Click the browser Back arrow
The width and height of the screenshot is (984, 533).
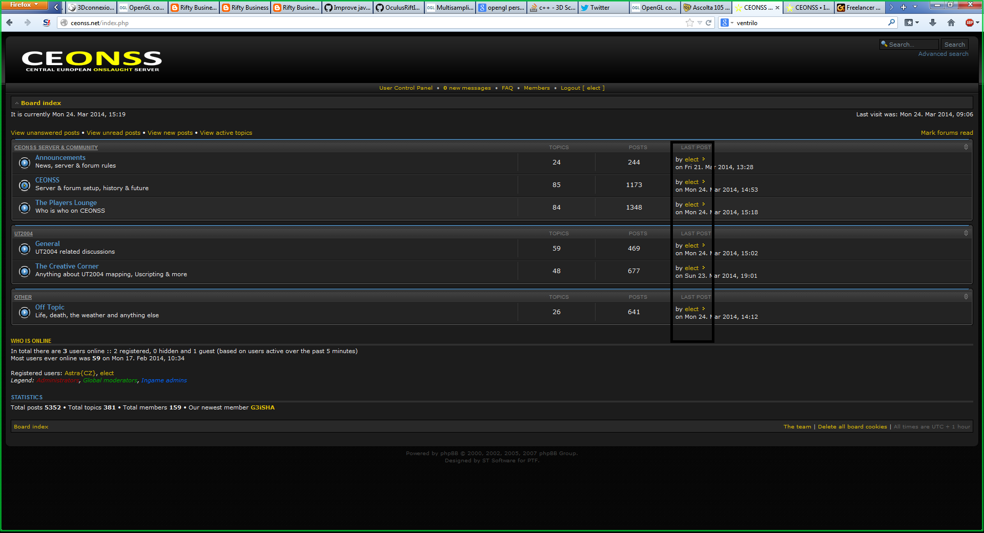[x=10, y=23]
